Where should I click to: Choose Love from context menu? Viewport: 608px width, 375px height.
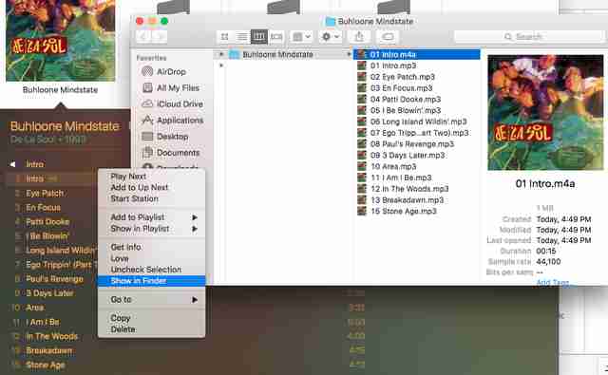click(152, 258)
